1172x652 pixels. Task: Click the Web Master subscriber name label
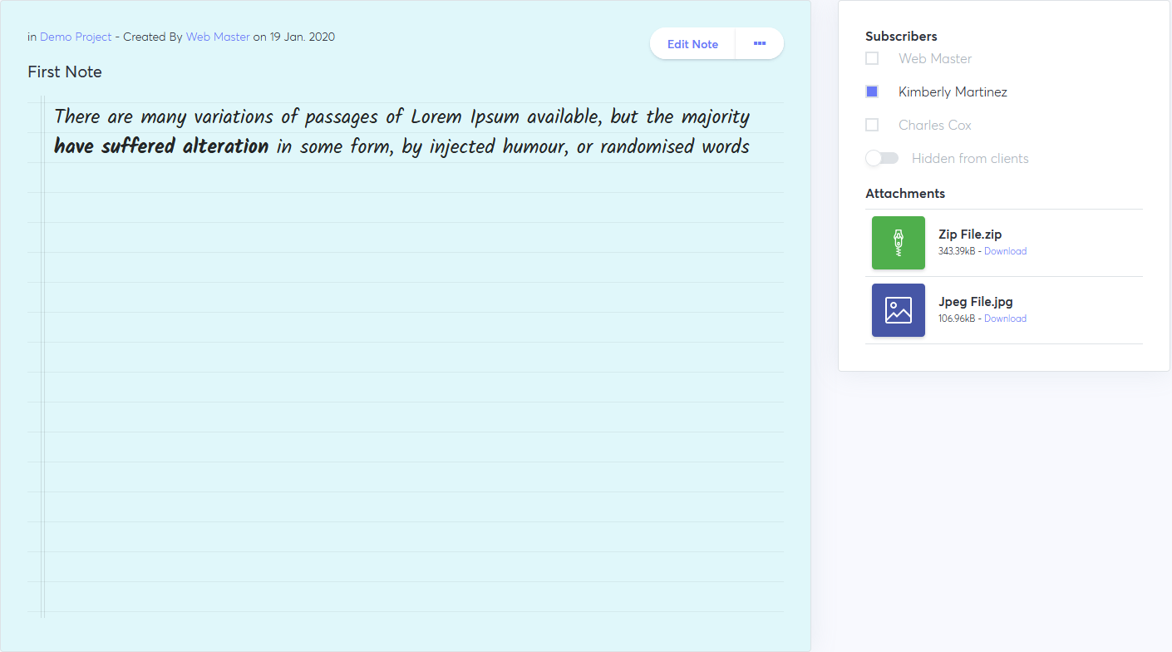[935, 59]
